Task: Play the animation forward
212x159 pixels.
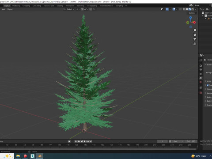Action: pos(85,141)
